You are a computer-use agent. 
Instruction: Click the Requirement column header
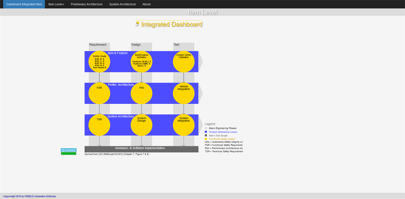click(x=98, y=44)
